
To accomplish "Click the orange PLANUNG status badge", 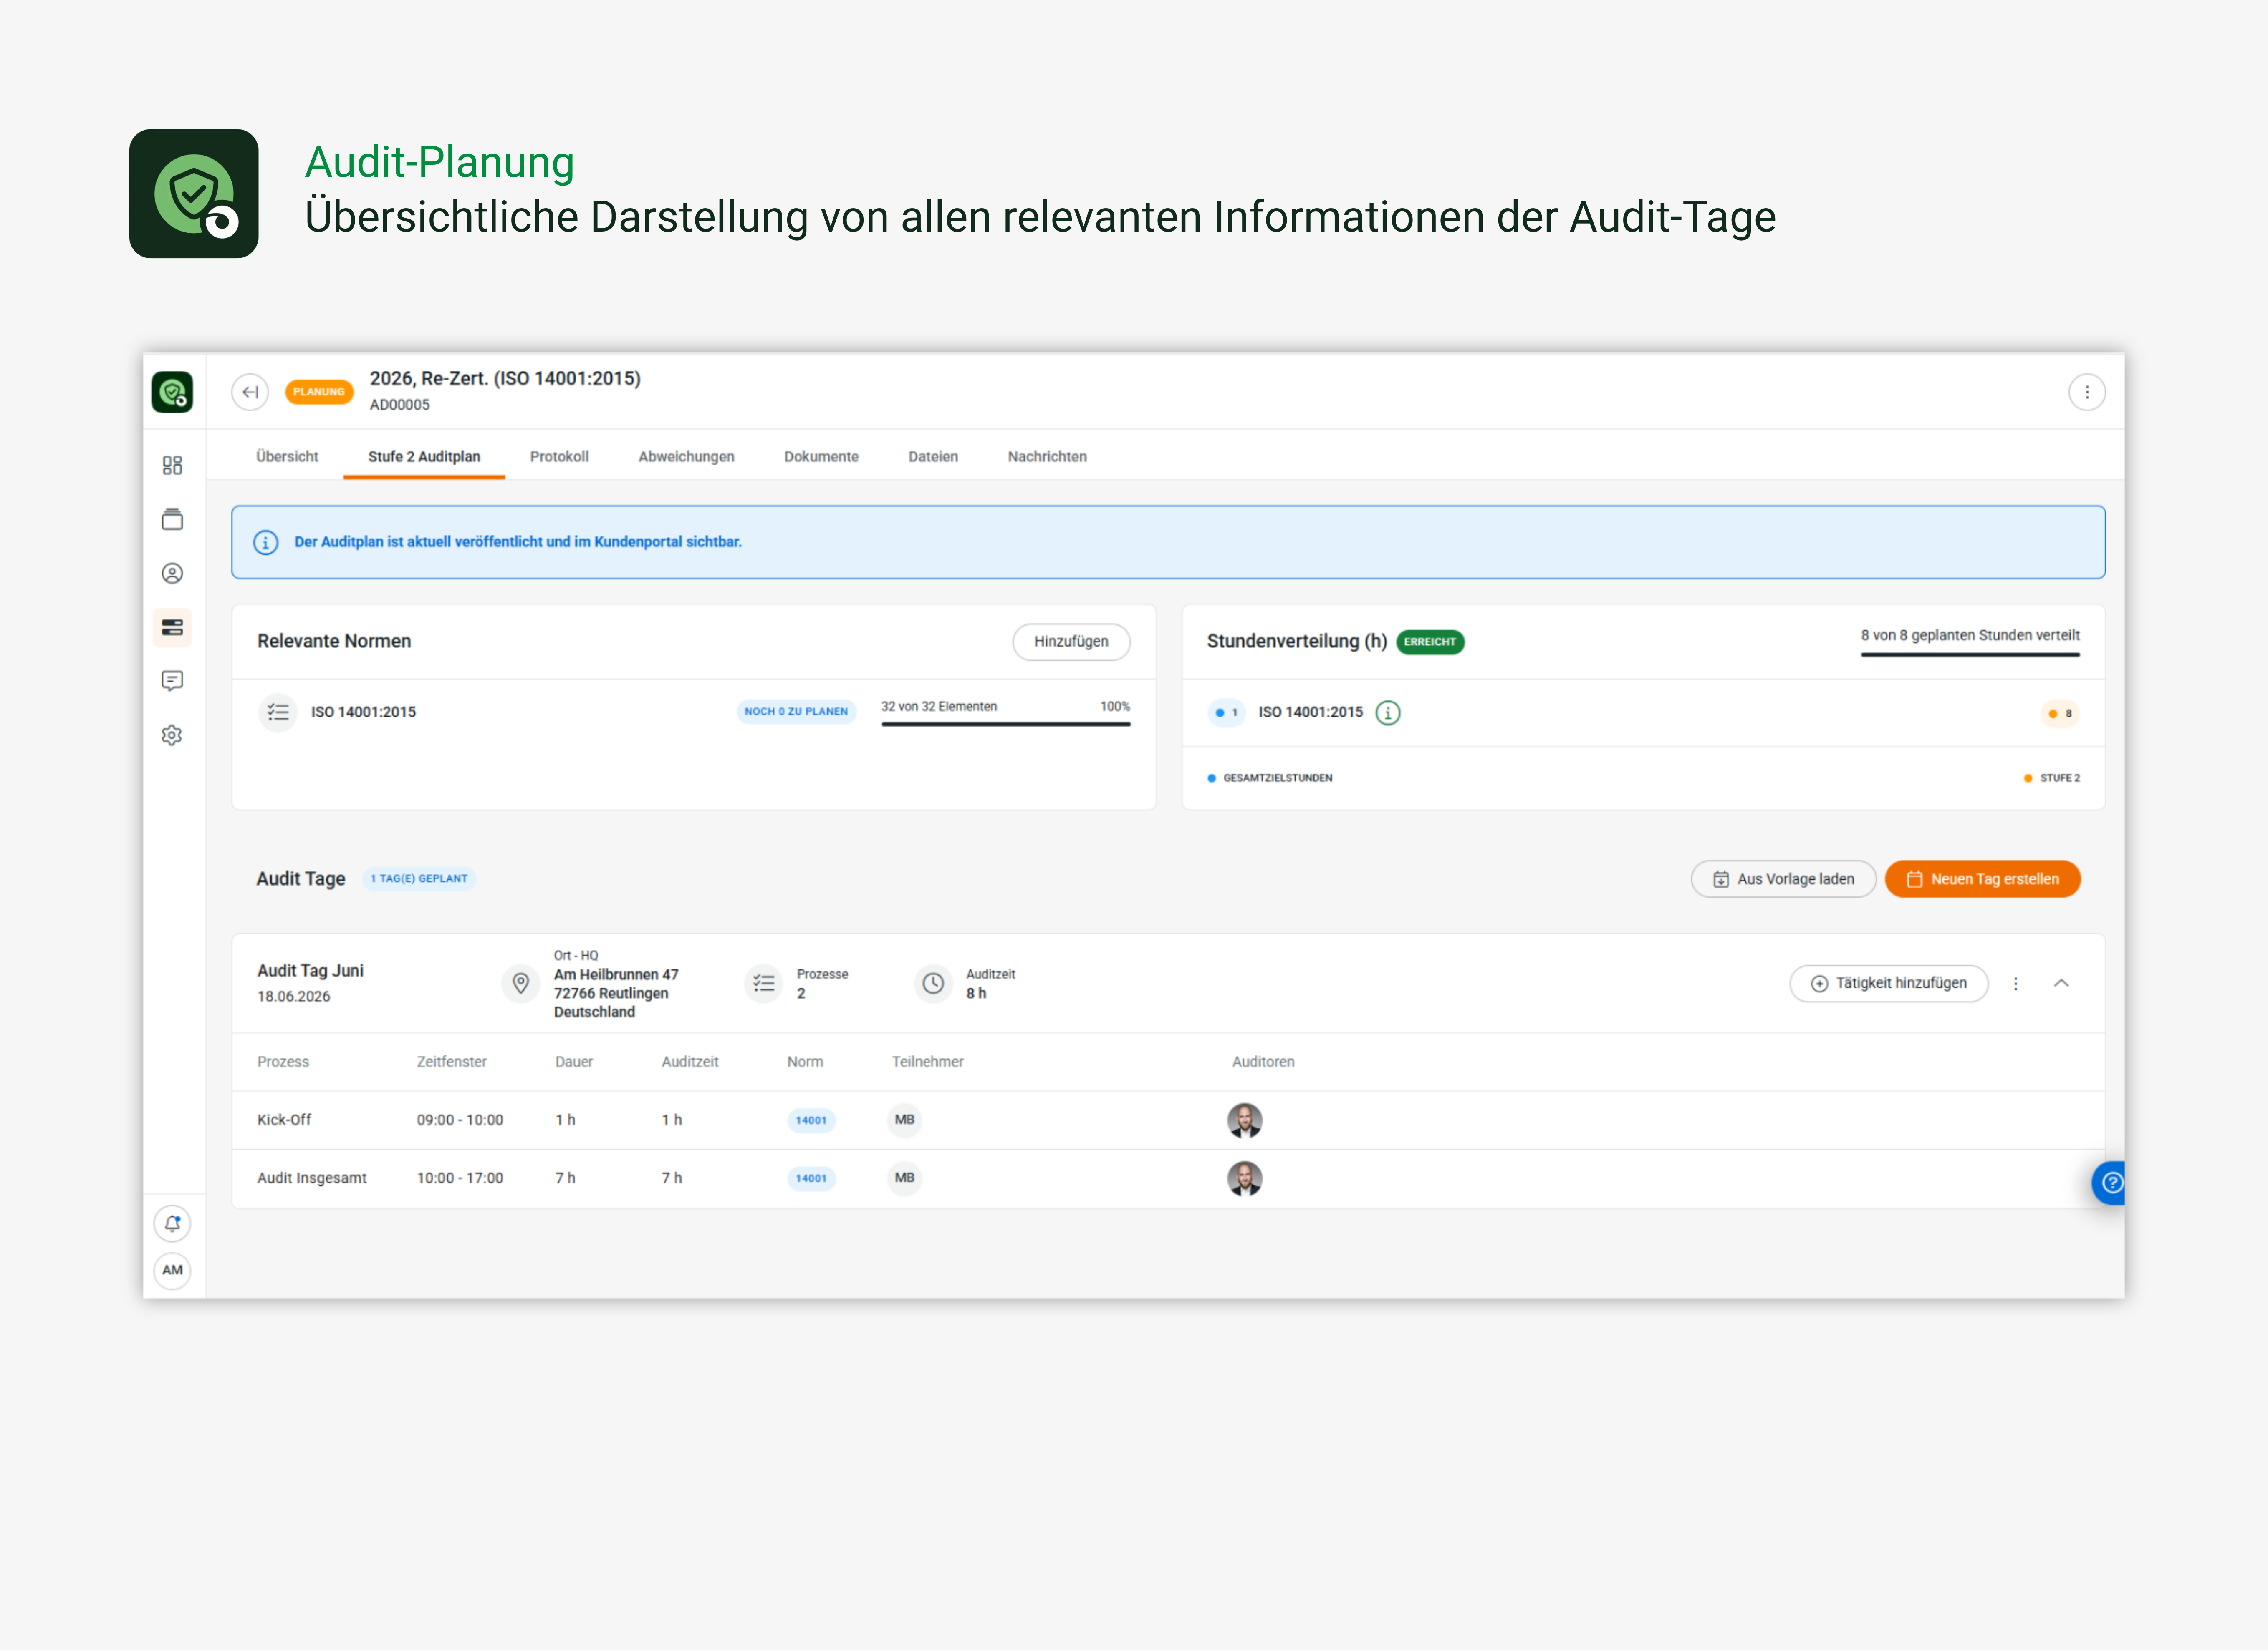I will pyautogui.click(x=319, y=392).
